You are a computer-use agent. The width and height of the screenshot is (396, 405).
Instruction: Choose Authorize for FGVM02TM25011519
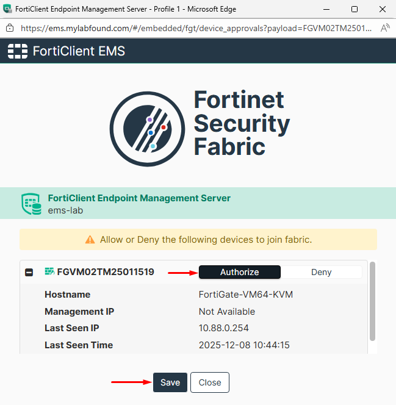click(x=239, y=272)
